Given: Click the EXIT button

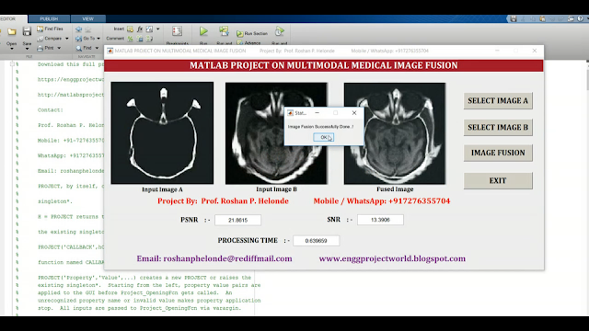Looking at the screenshot, I should (x=498, y=180).
